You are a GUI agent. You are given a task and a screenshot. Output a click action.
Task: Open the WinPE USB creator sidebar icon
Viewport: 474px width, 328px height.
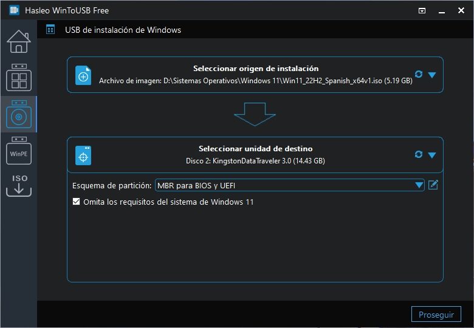(x=19, y=151)
